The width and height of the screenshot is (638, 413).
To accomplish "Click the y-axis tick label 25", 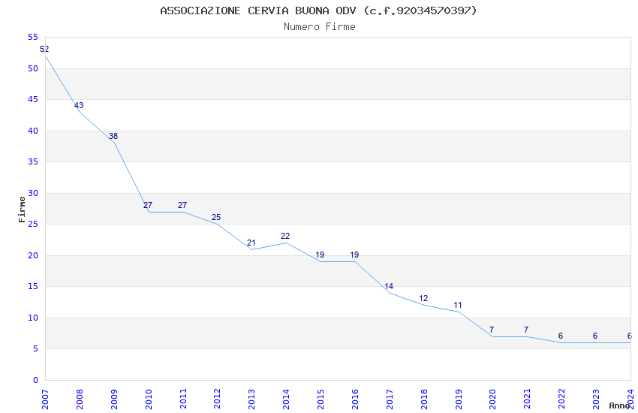I will pyautogui.click(x=33, y=224).
